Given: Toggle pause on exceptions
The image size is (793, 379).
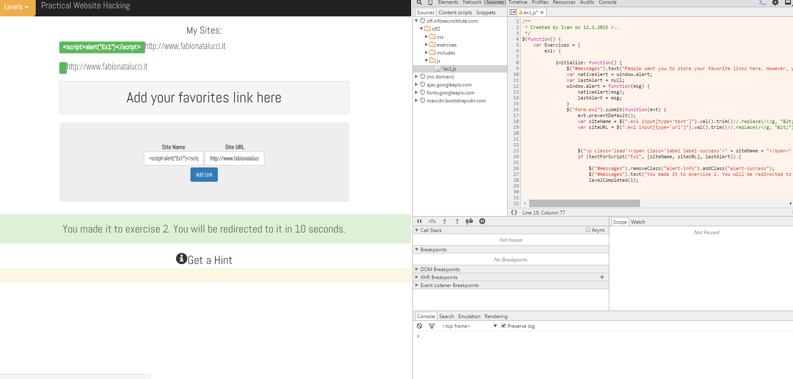Looking at the screenshot, I should pyautogui.click(x=482, y=221).
